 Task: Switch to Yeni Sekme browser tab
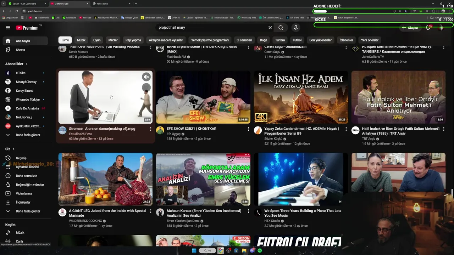pos(111,4)
